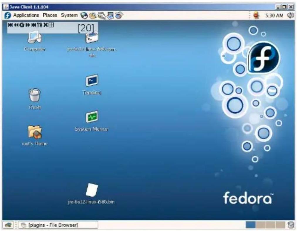This screenshot has height=231, width=297.
Task: Click the grid layout icon in overlay
Action: click(x=51, y=25)
